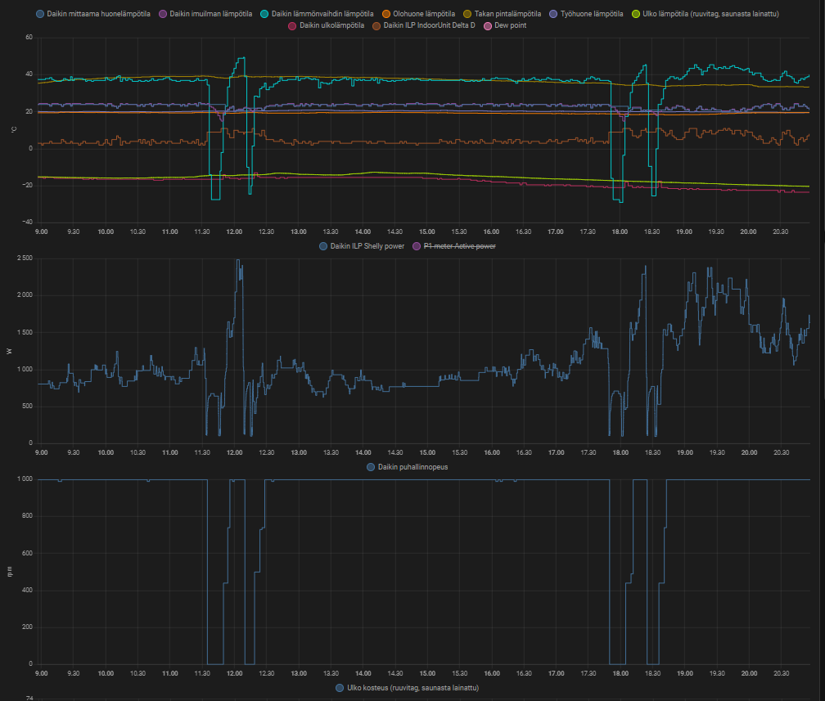The height and width of the screenshot is (701, 825).
Task: Enable the struck-through P1 meter Active power label
Action: pyautogui.click(x=459, y=246)
